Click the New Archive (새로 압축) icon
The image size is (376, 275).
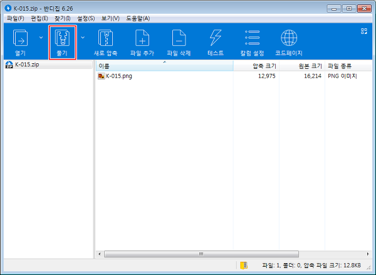[105, 38]
